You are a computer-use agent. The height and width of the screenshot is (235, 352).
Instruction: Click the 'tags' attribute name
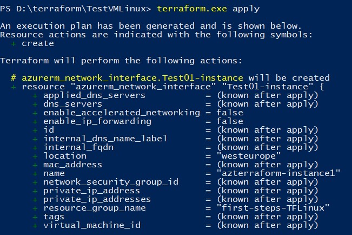pyautogui.click(x=54, y=217)
